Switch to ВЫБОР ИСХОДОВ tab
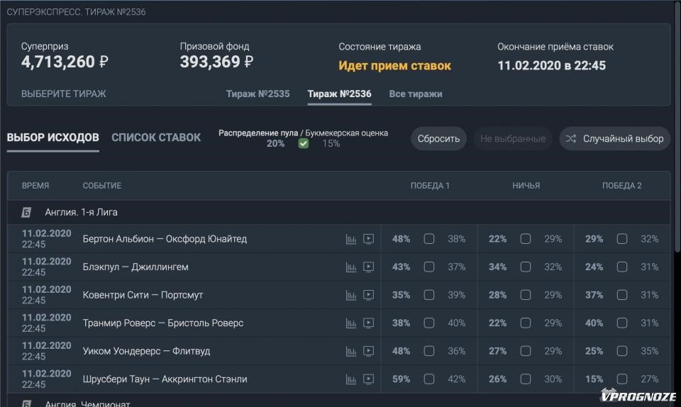 pos(53,138)
